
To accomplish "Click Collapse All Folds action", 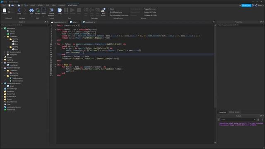I will tap(150, 15).
